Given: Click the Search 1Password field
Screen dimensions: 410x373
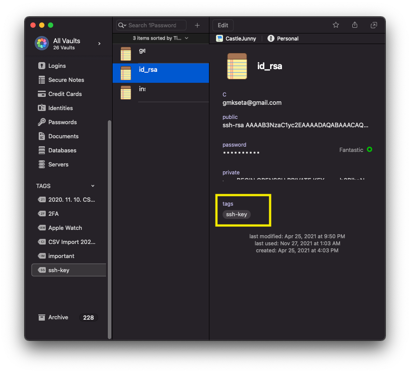Looking at the screenshot, I should pyautogui.click(x=151, y=26).
